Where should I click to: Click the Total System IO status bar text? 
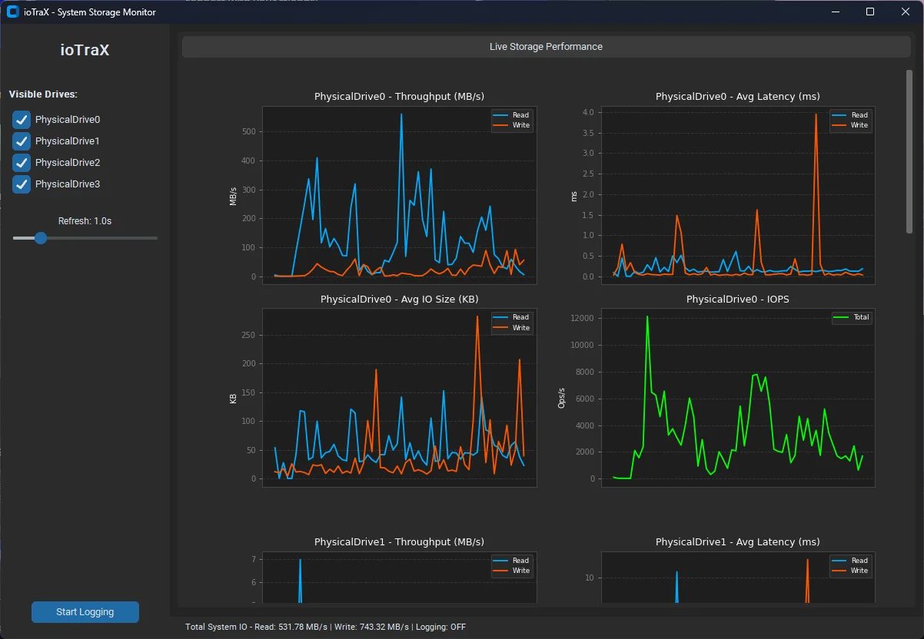(326, 627)
